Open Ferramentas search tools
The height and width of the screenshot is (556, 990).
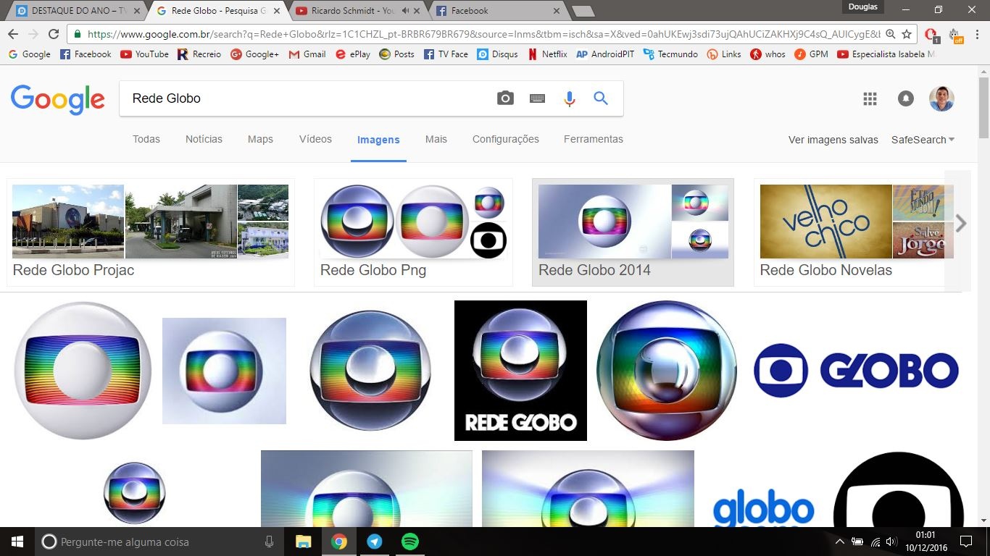[594, 139]
